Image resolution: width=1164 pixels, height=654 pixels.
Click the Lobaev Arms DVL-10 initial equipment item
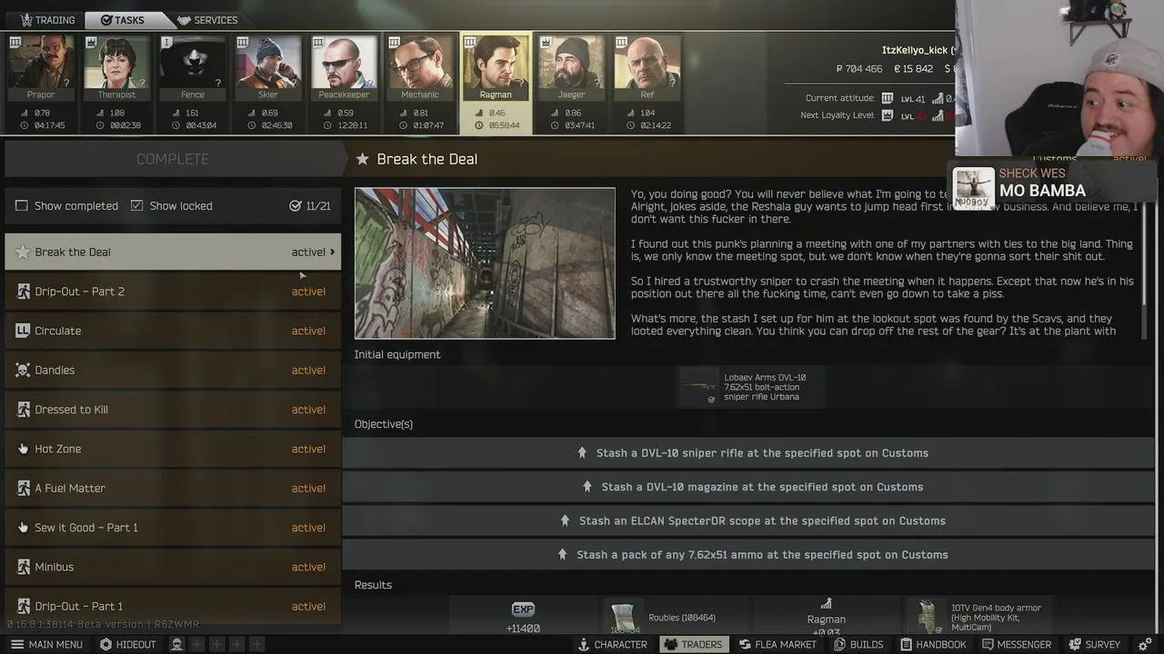coord(752,388)
